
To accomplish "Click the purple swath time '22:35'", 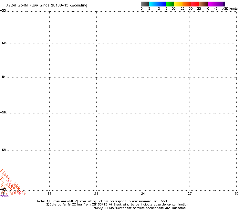I will pos(5,196).
